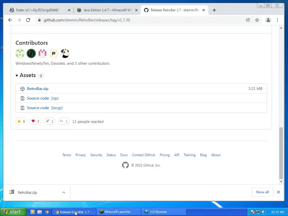Close the Java Edition 1.4.7 Minecraft tab

136,10
